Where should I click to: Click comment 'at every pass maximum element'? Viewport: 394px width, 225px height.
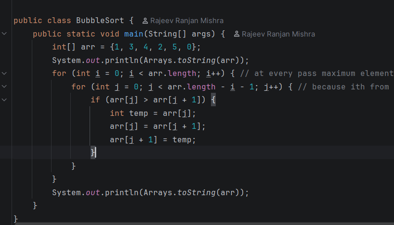tap(317, 74)
